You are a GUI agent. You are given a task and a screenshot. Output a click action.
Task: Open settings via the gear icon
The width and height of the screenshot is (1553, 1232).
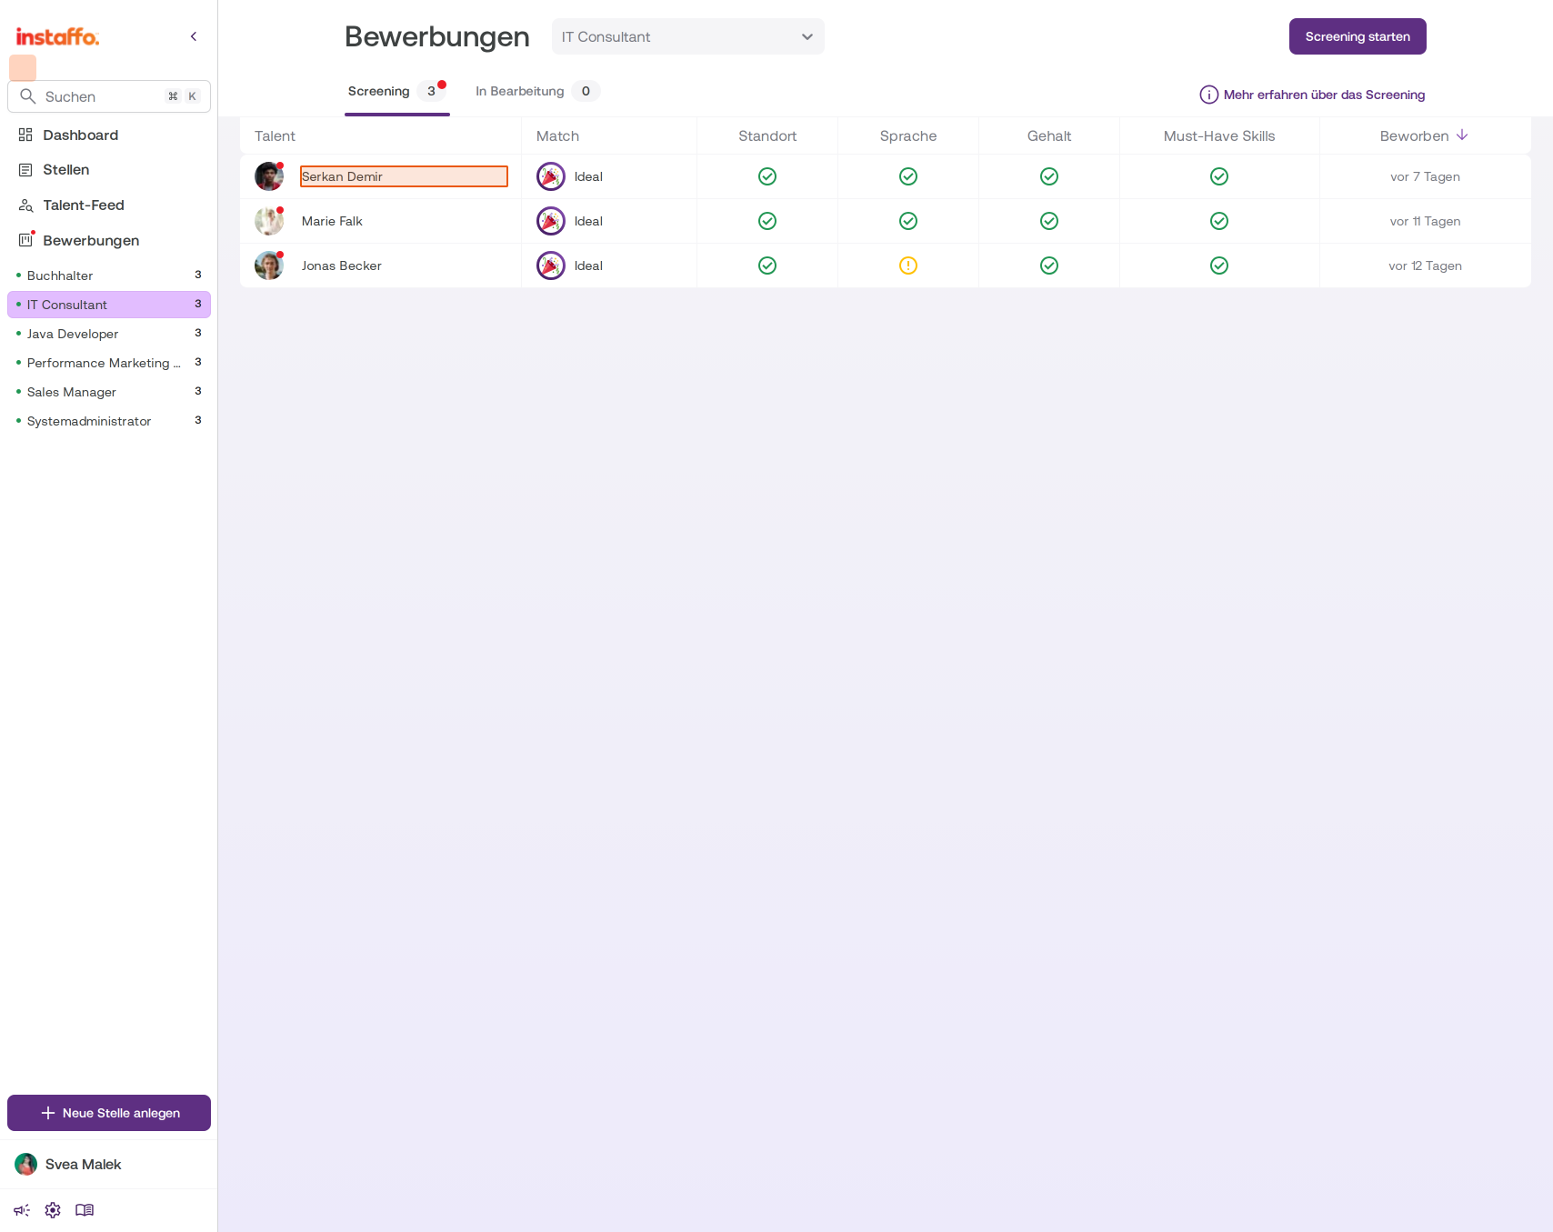[x=53, y=1210]
